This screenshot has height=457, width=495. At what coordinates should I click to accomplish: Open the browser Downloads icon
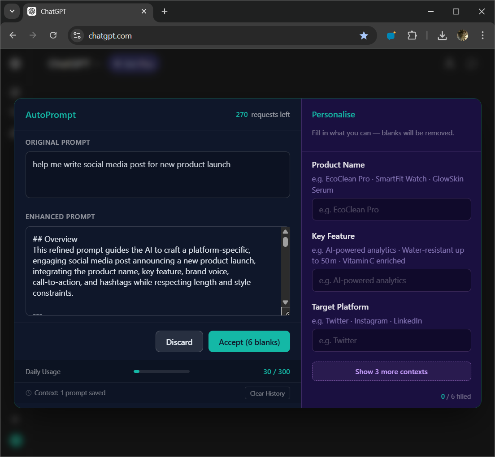442,35
